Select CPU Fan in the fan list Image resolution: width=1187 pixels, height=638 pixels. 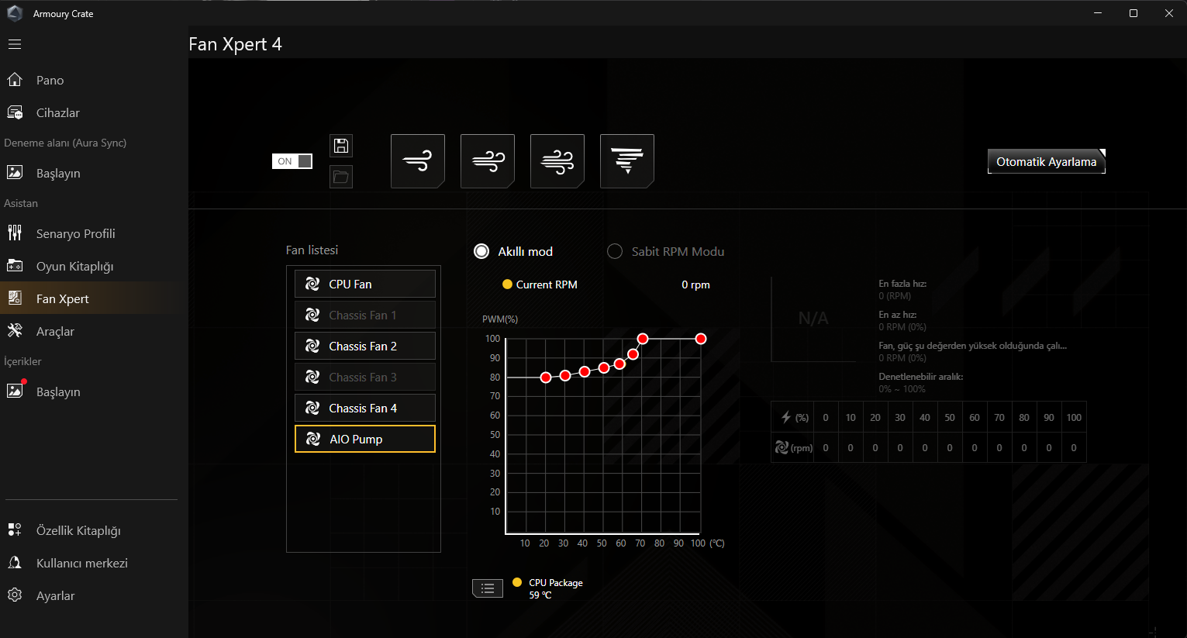(365, 284)
